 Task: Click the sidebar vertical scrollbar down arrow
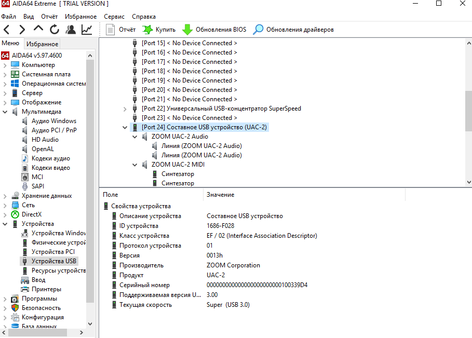[90, 324]
